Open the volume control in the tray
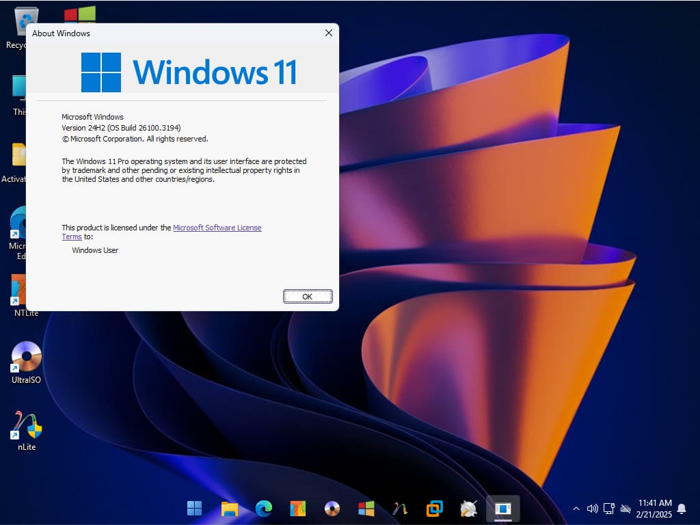The image size is (700, 525). tap(593, 509)
